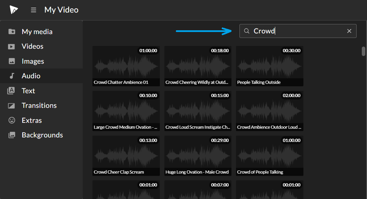
Task: Select Crowd of People Talking clip
Action: click(x=270, y=156)
